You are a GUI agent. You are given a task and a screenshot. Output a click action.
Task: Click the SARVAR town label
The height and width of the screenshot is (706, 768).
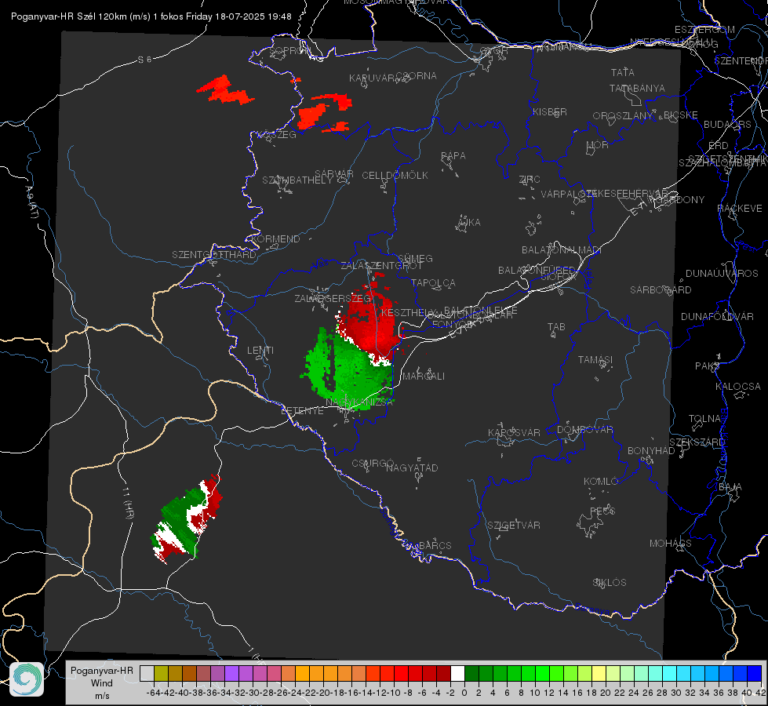334,173
